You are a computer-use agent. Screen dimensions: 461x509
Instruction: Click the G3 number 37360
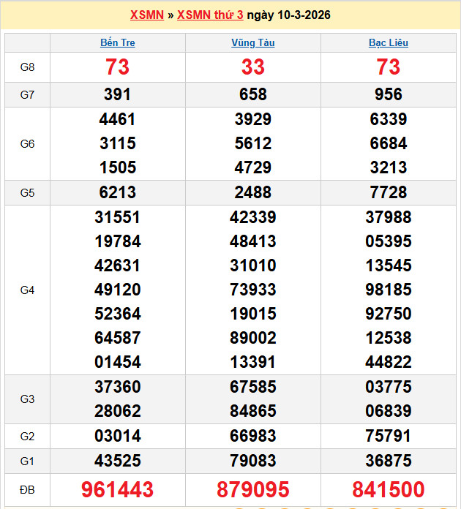click(117, 386)
